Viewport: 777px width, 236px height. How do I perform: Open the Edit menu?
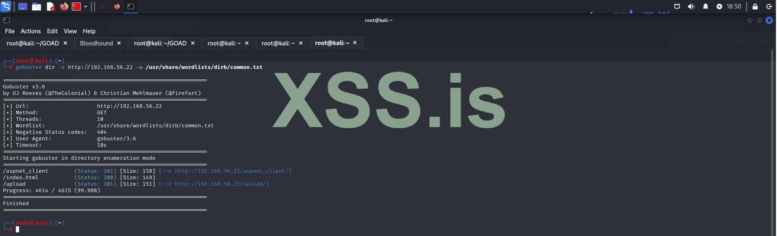tap(52, 31)
